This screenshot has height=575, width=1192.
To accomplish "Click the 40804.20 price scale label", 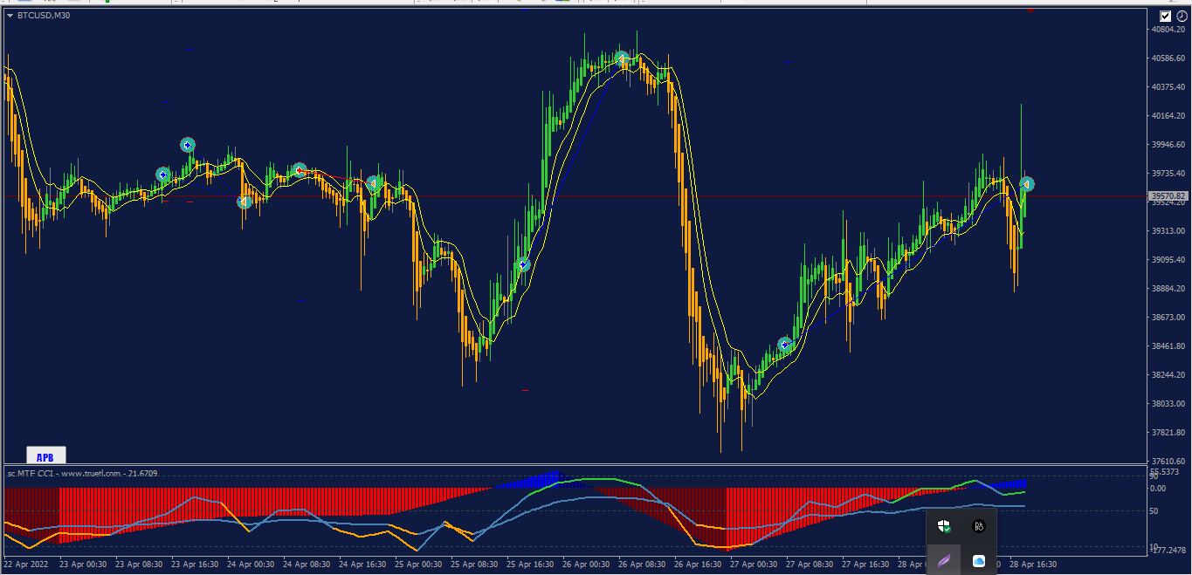I will 1168,30.
